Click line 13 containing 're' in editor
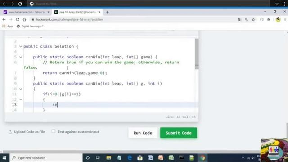 coord(111,105)
